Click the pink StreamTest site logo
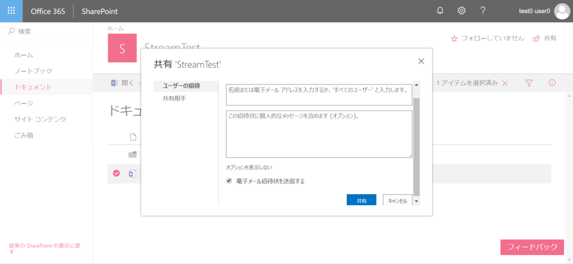Screen dimensions: 573x264 (122, 48)
